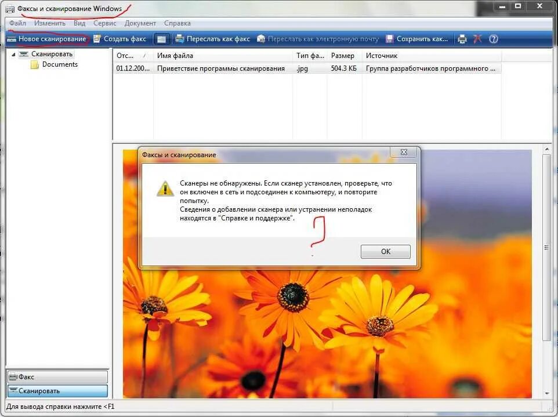558x417 pixels.
Task: Maximize the main window
Action: 518,6
